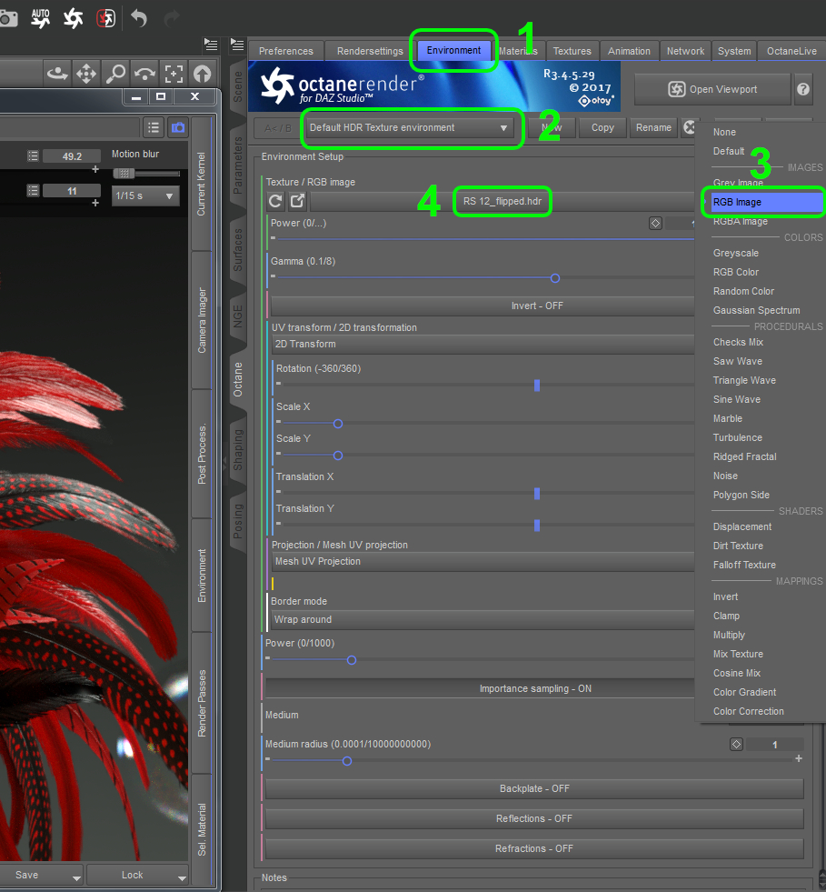
Task: Click the Copy environment button
Action: coord(602,128)
